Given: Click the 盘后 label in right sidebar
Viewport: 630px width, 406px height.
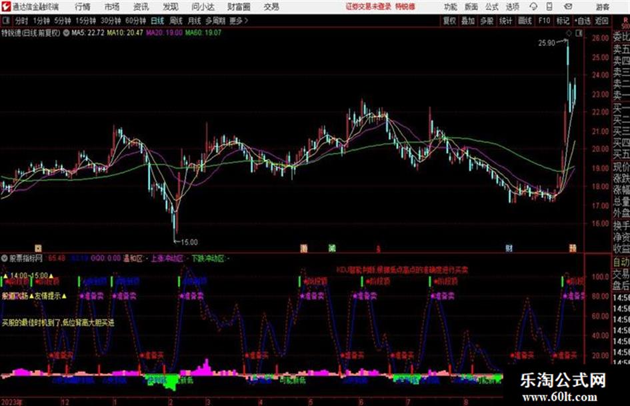Looking at the screenshot, I should coord(621,286).
